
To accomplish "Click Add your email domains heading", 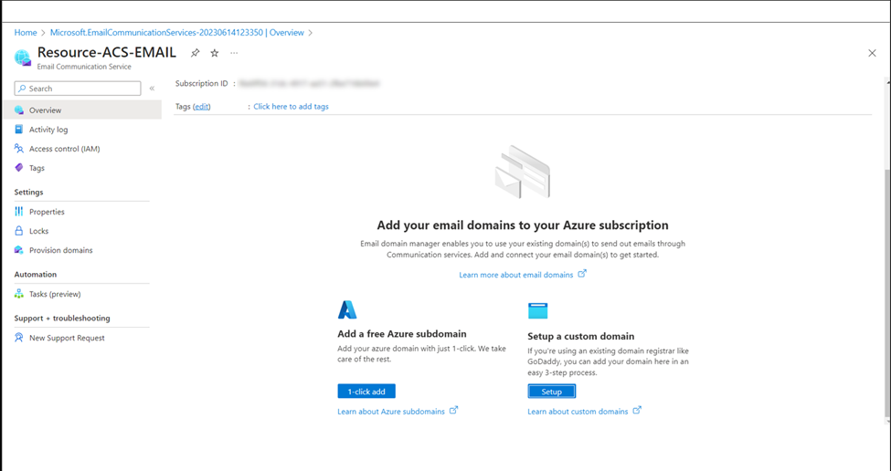I will tap(523, 225).
